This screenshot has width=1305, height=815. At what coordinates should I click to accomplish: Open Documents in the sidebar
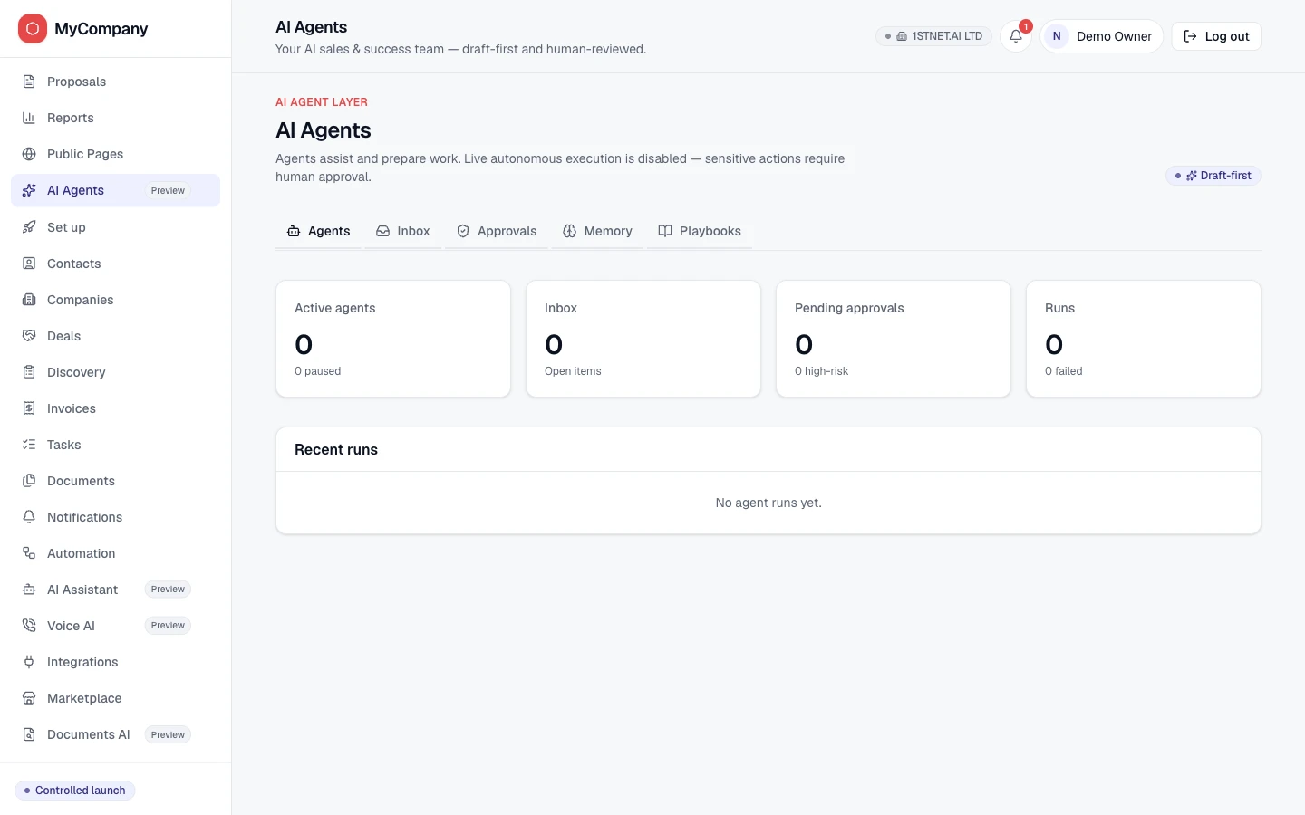(x=115, y=481)
